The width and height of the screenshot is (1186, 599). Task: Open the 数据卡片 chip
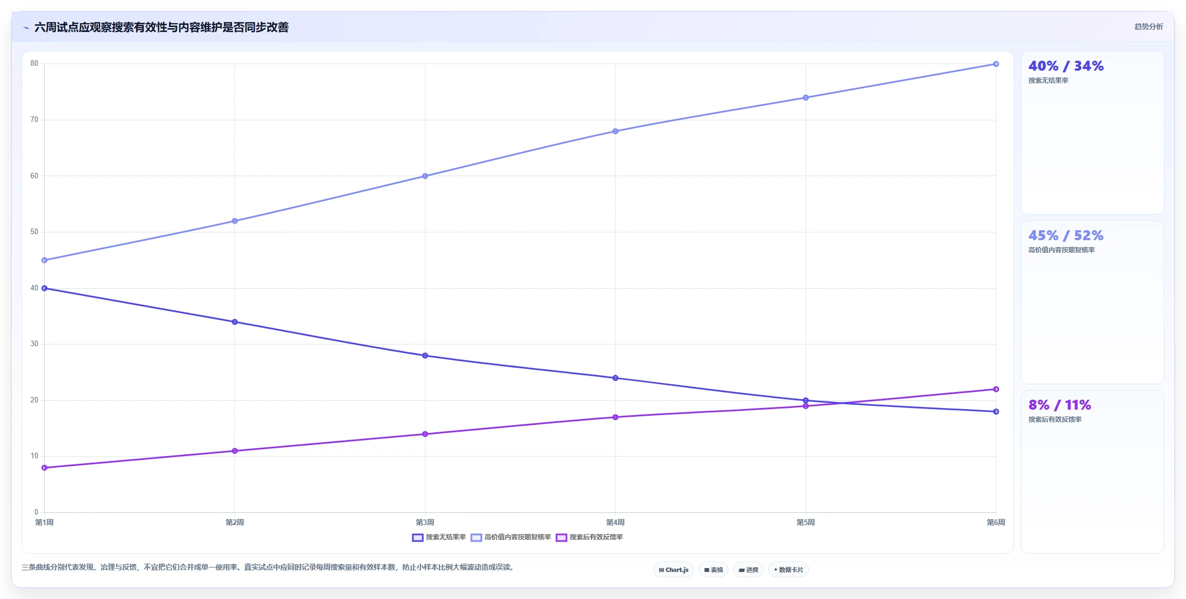click(x=789, y=570)
